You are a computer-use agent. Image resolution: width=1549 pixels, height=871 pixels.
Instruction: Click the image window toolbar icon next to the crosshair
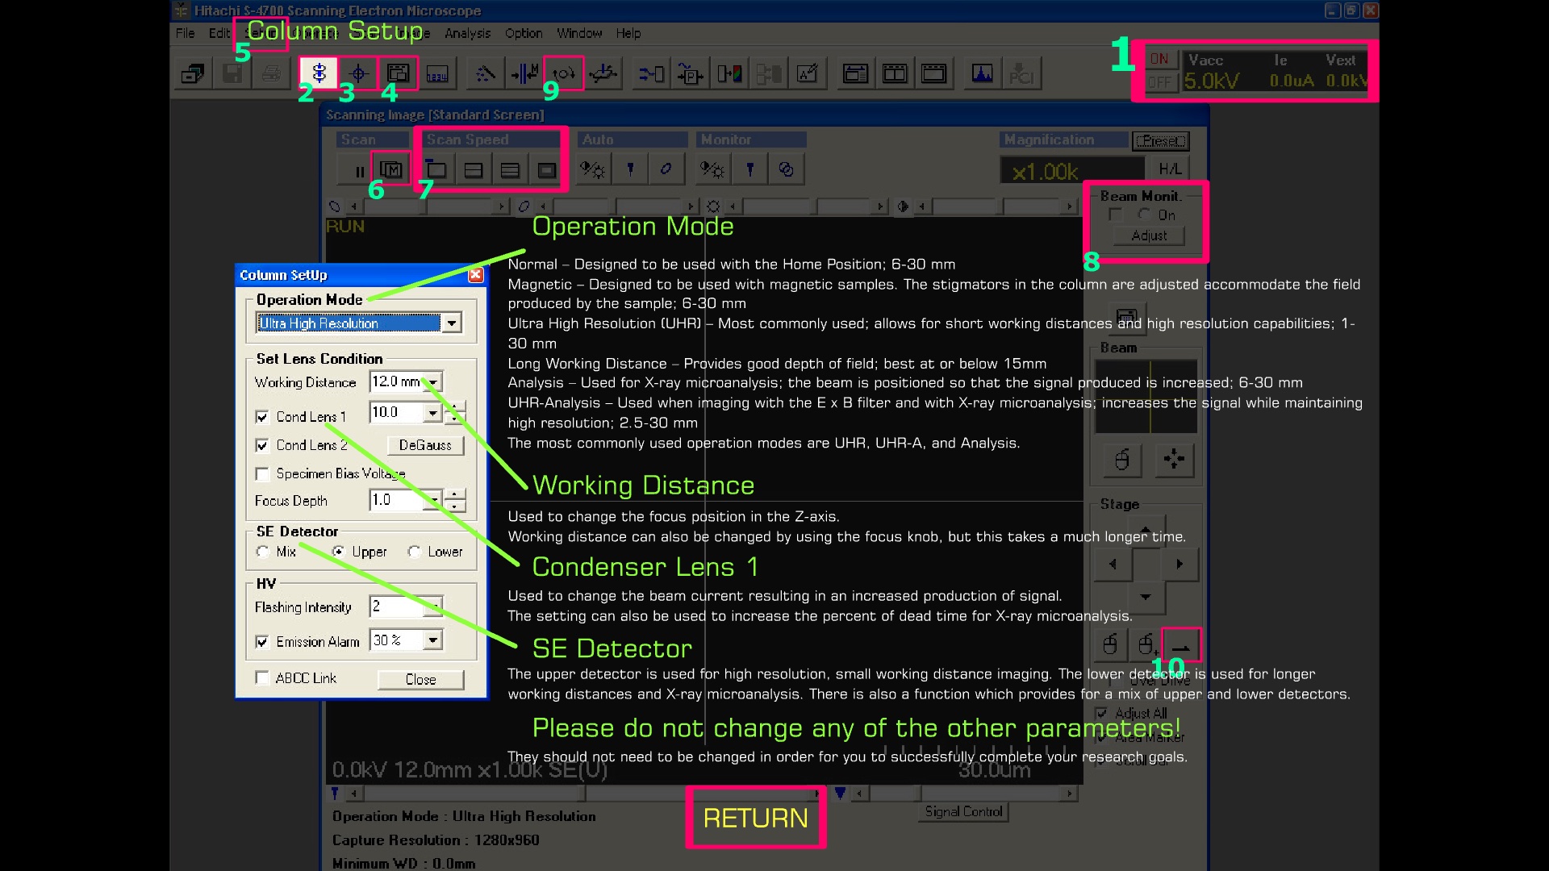click(x=398, y=73)
